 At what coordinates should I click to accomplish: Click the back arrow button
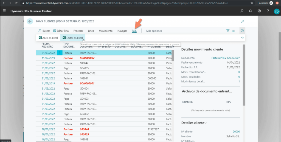coord(30,21)
